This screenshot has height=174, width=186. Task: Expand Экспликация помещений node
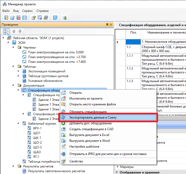(18, 71)
